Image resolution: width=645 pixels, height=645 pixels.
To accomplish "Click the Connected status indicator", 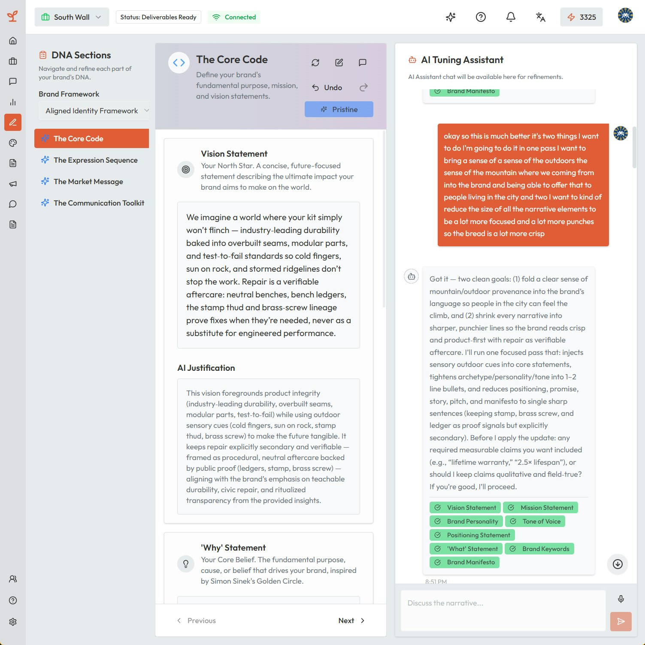I will point(234,17).
